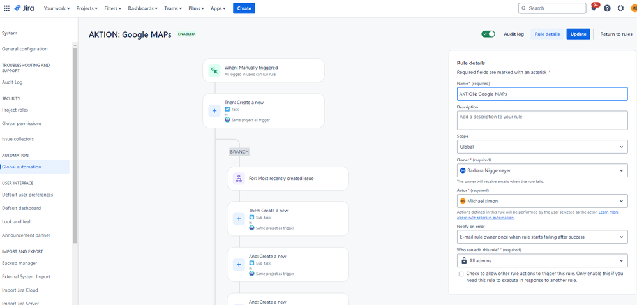Open the Notify on error dropdown

tap(542, 237)
